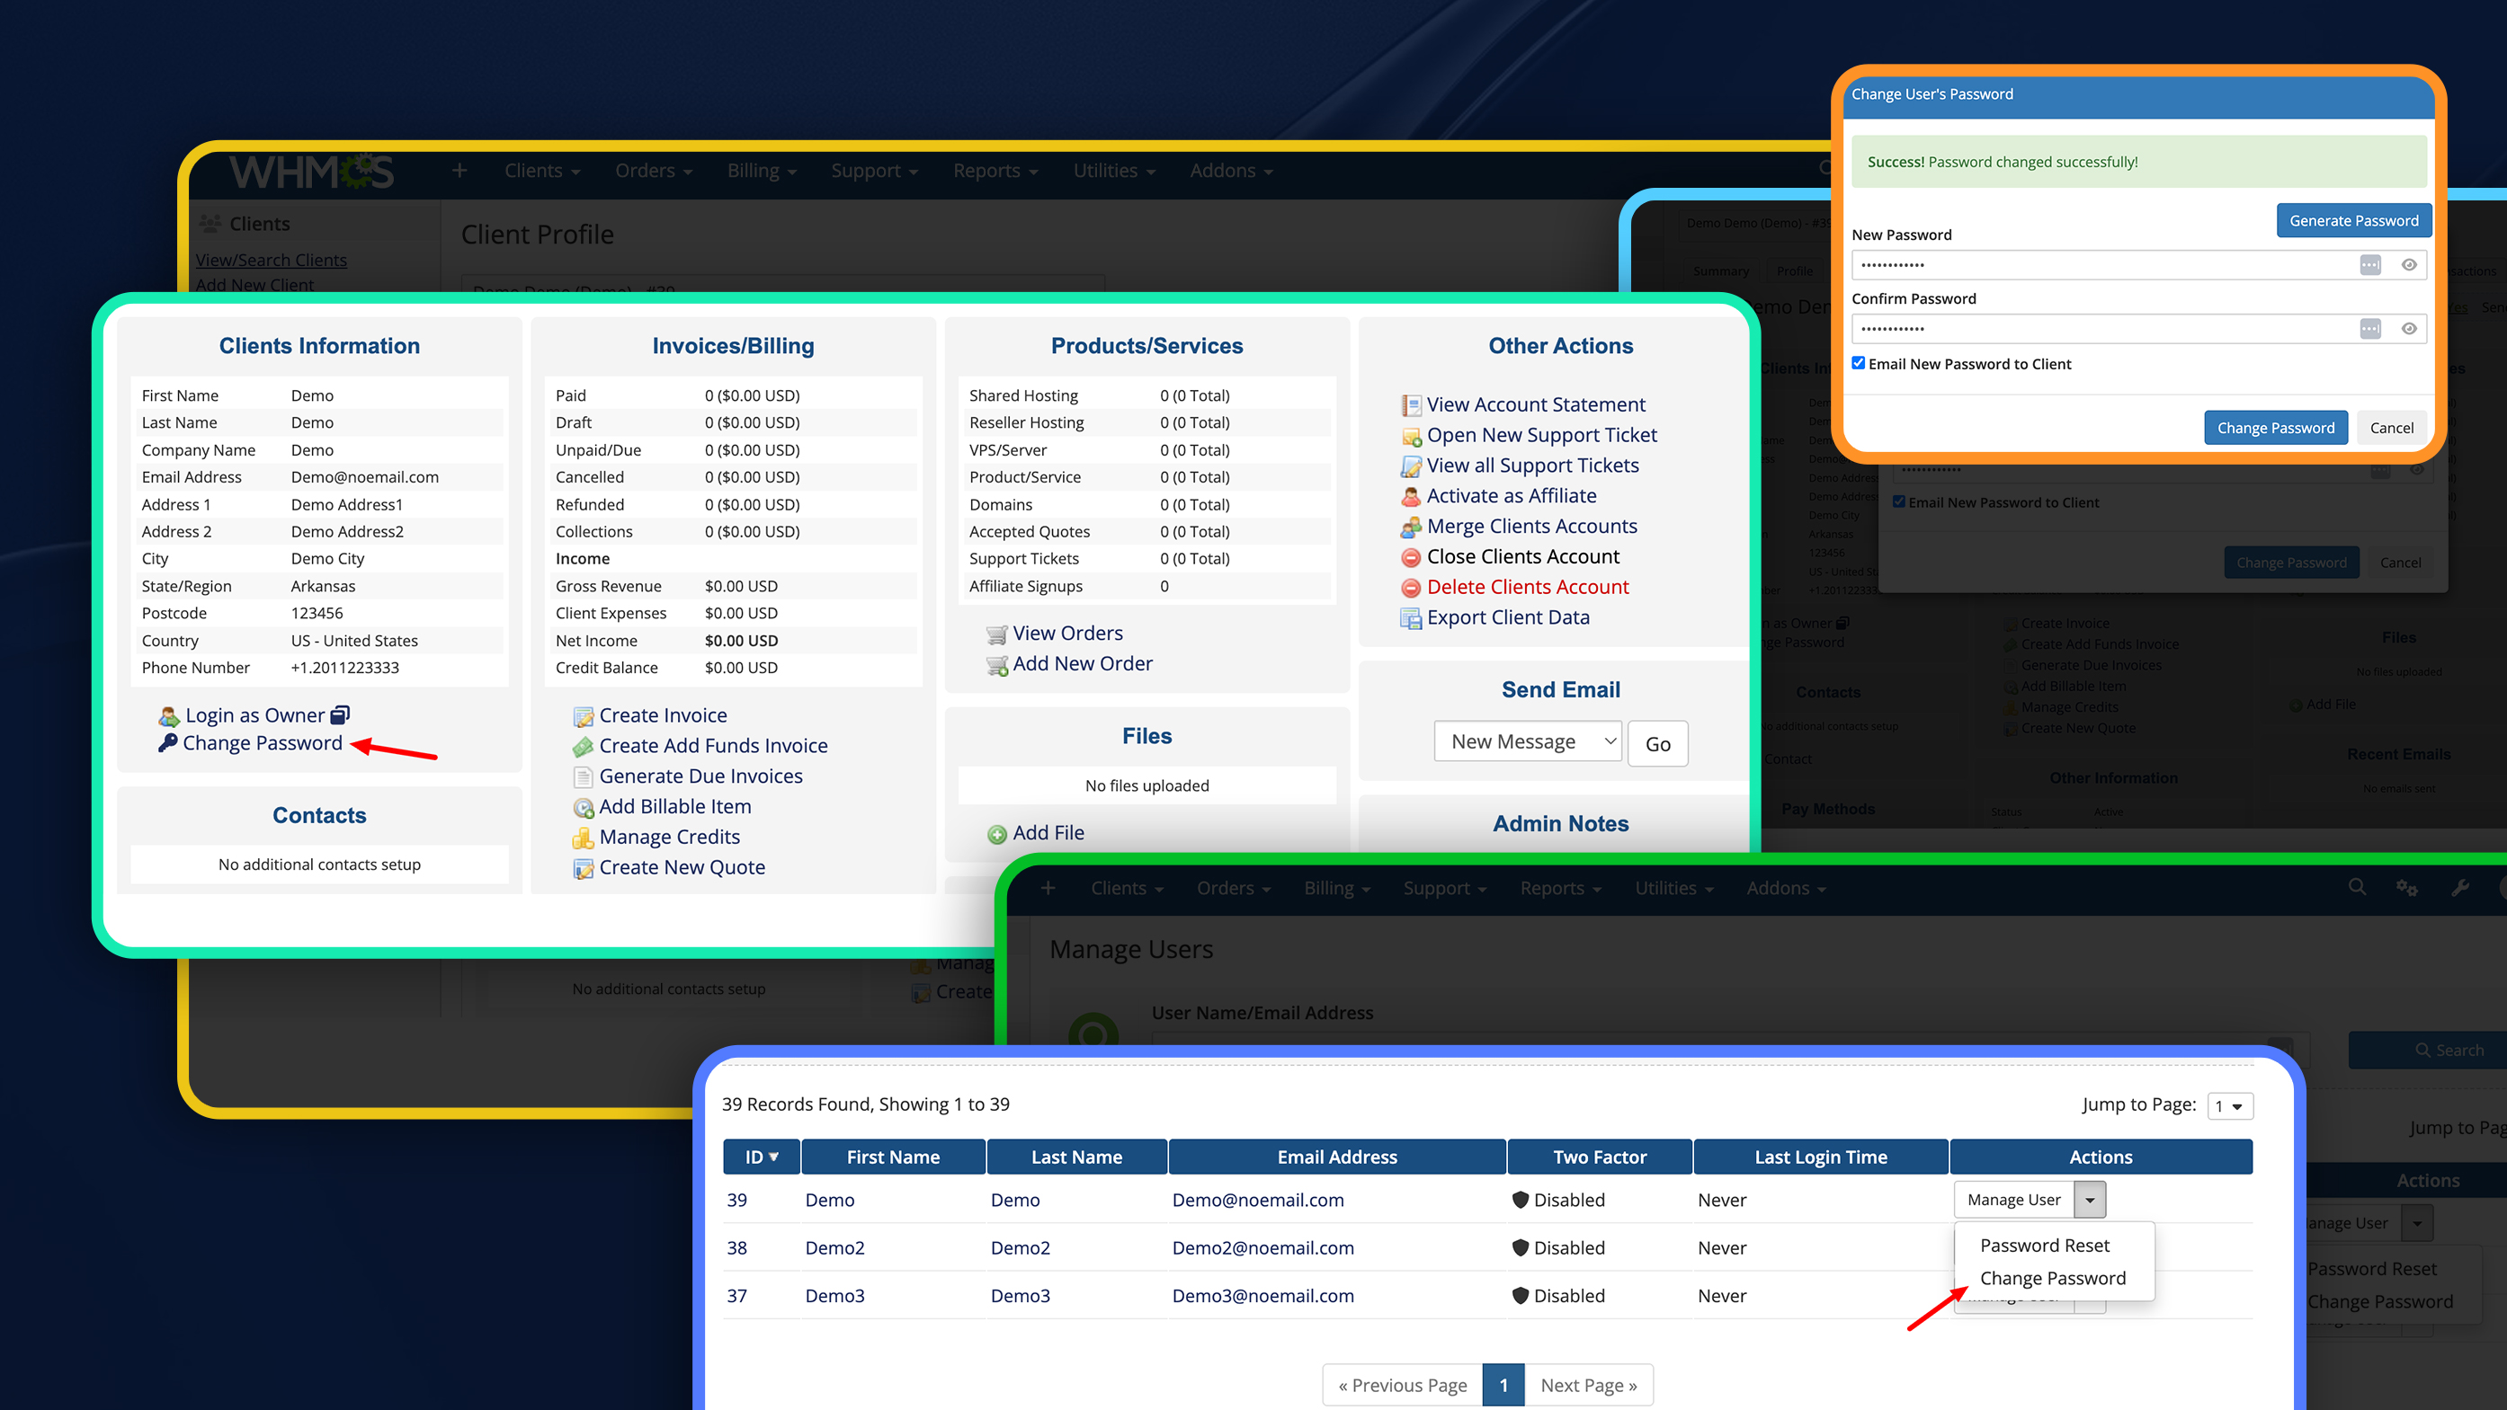Click the Demo2@noemail.com email cell

pos(1262,1247)
